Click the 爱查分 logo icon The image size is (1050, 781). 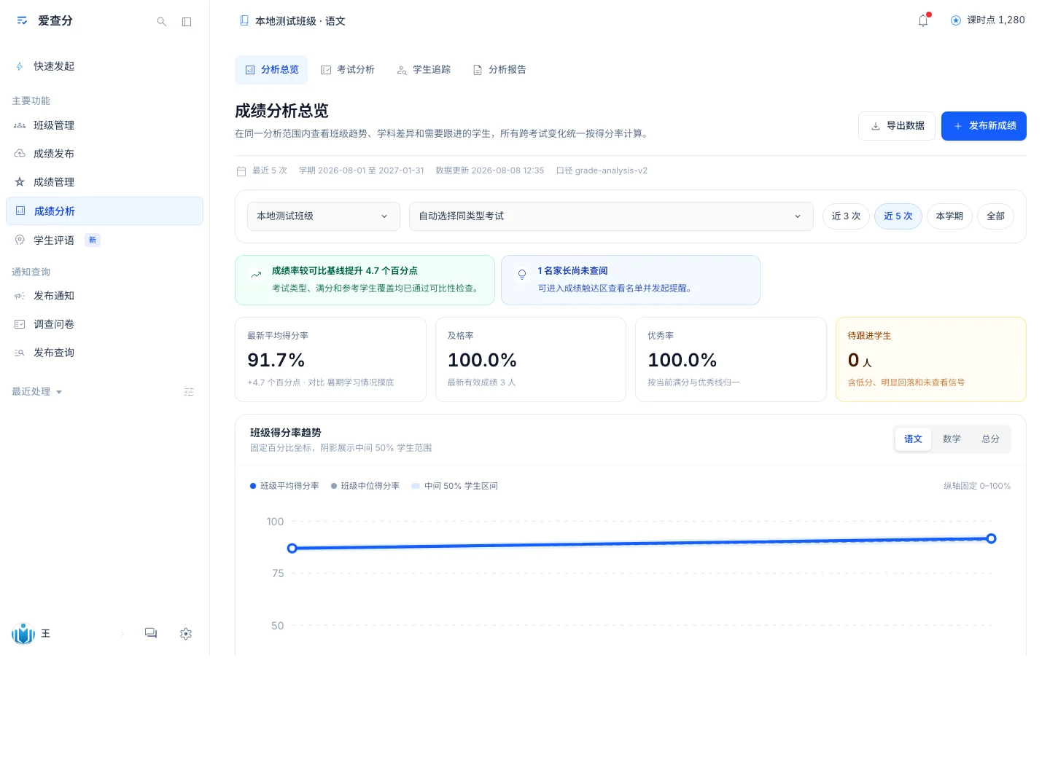(22, 20)
